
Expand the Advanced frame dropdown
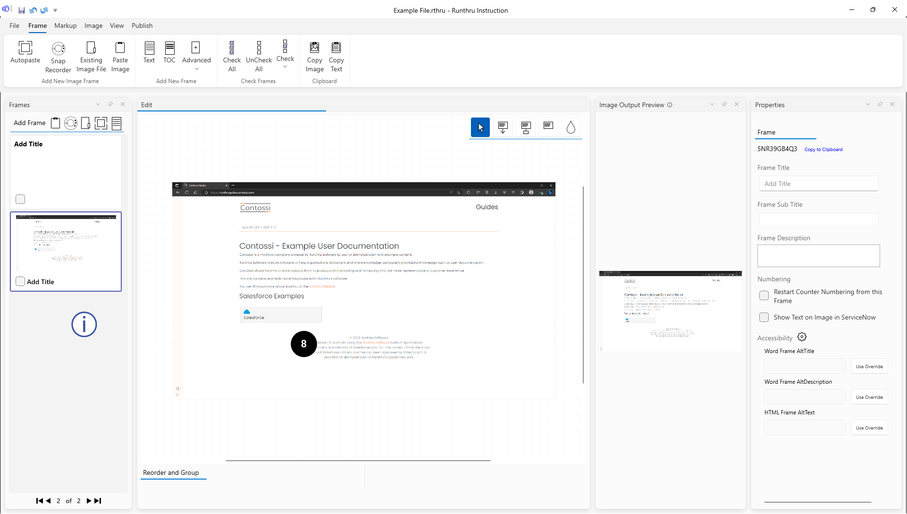[196, 69]
